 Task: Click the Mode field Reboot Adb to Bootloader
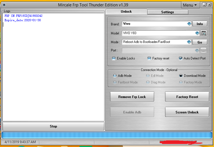coord(157,42)
